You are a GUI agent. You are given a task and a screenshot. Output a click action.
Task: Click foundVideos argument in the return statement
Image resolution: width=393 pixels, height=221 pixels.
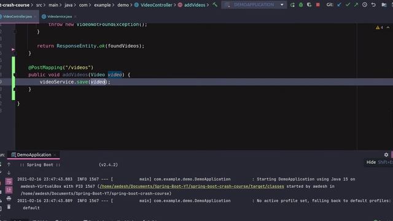123,46
